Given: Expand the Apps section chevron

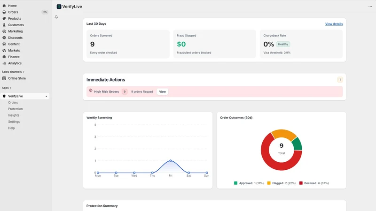Looking at the screenshot, I should pos(10,88).
